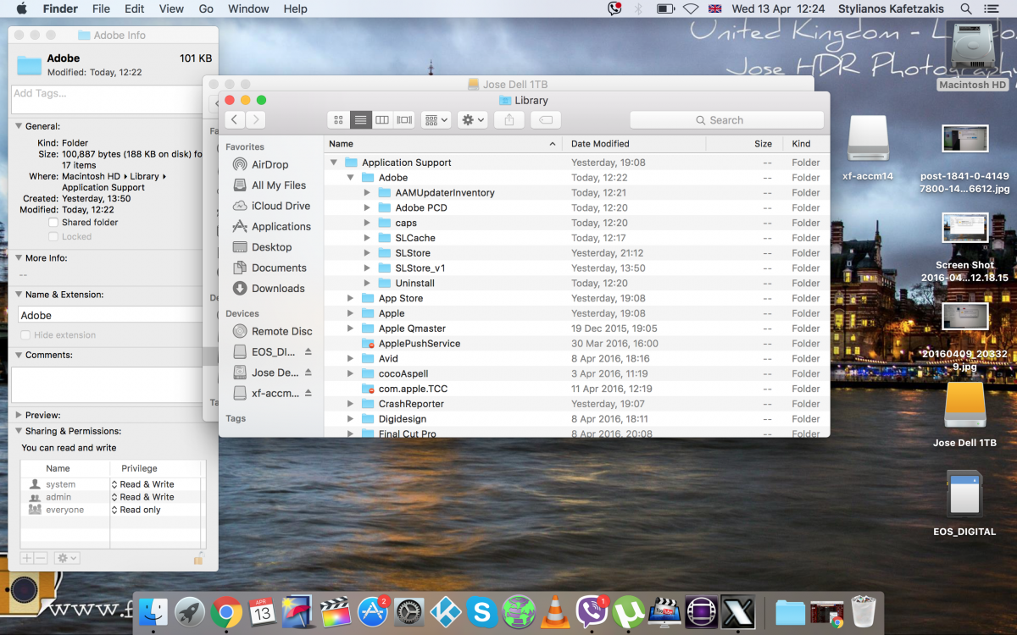Launch Kodi from the Dock

point(445,611)
